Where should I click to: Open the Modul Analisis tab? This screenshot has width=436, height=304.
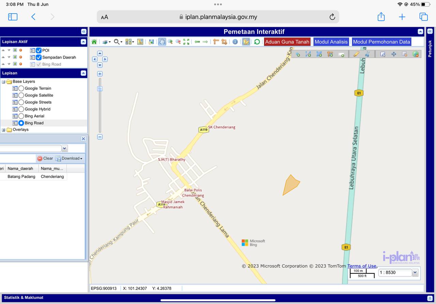pyautogui.click(x=331, y=42)
